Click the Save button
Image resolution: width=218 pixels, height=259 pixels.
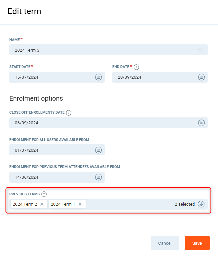[197, 243]
